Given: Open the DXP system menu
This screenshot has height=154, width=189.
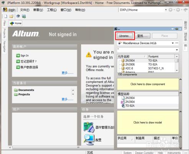Looking at the screenshot, I should (9, 10).
